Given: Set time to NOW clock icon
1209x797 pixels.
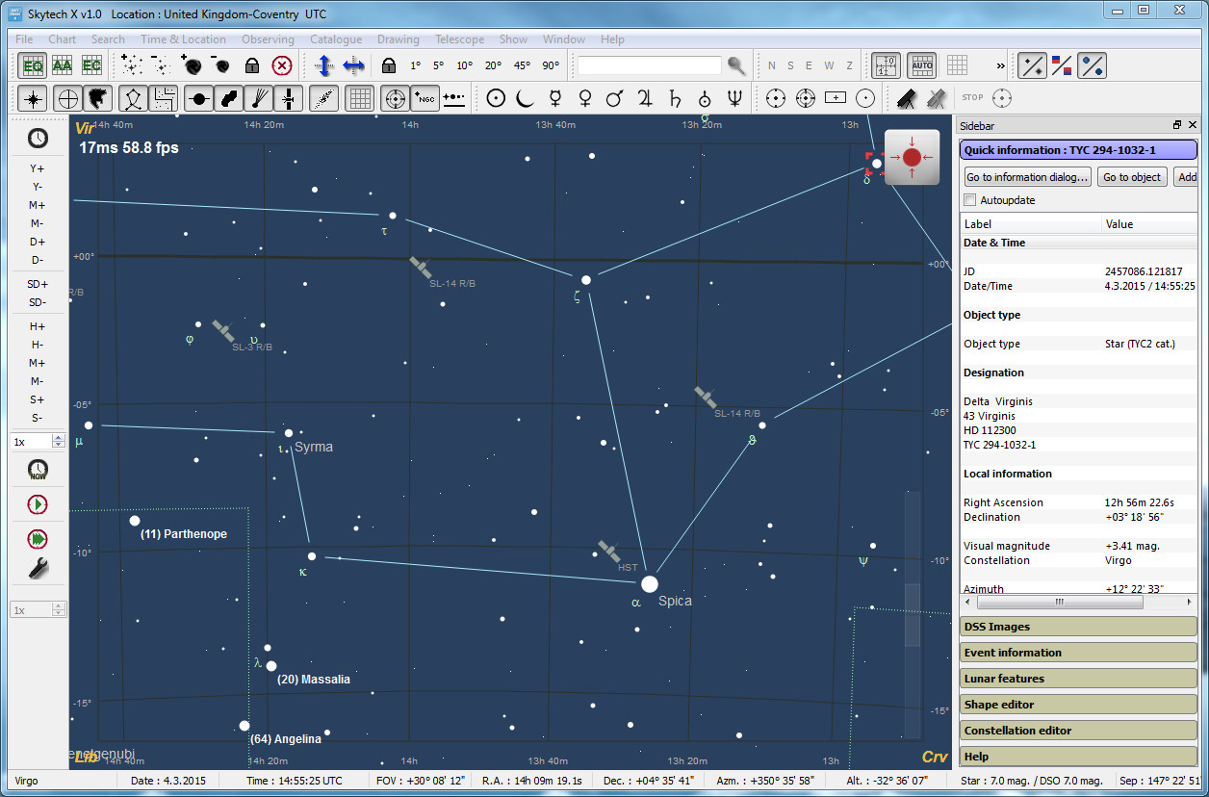Looking at the screenshot, I should pos(38,471).
